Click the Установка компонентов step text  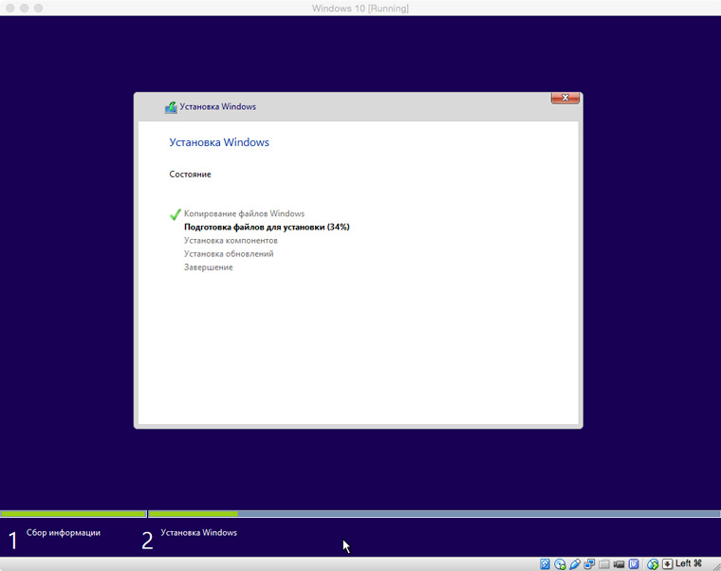(x=231, y=241)
